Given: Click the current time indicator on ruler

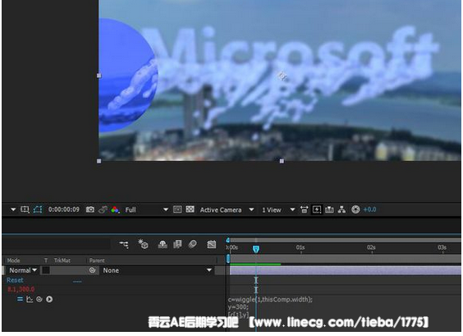Looking at the screenshot, I should (x=256, y=250).
